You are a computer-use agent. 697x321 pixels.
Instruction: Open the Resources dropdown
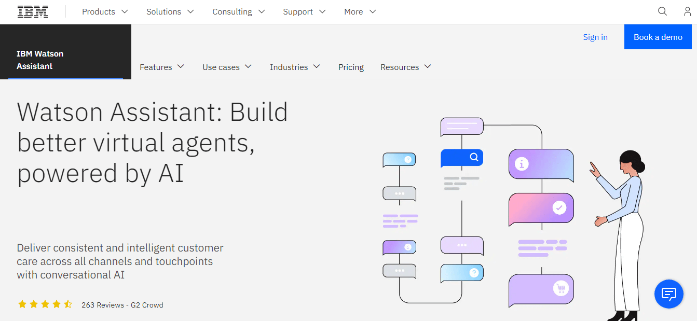[x=406, y=67]
